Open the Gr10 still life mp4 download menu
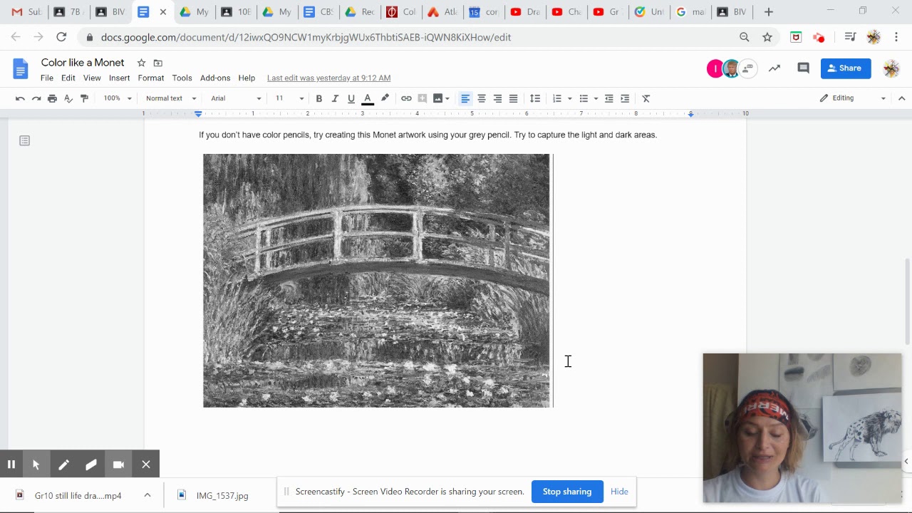Screen dimensions: 912x513 [x=147, y=495]
